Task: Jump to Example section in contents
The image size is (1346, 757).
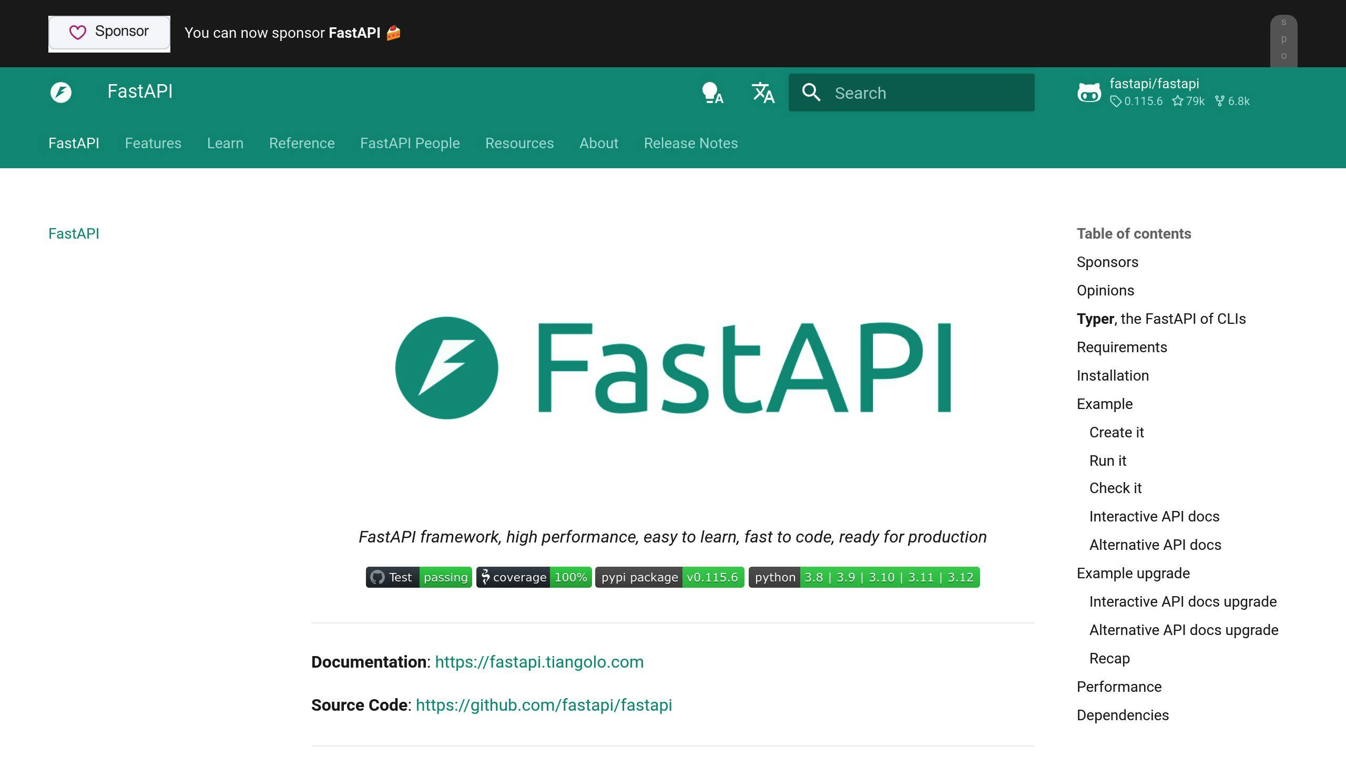Action: pyautogui.click(x=1105, y=404)
